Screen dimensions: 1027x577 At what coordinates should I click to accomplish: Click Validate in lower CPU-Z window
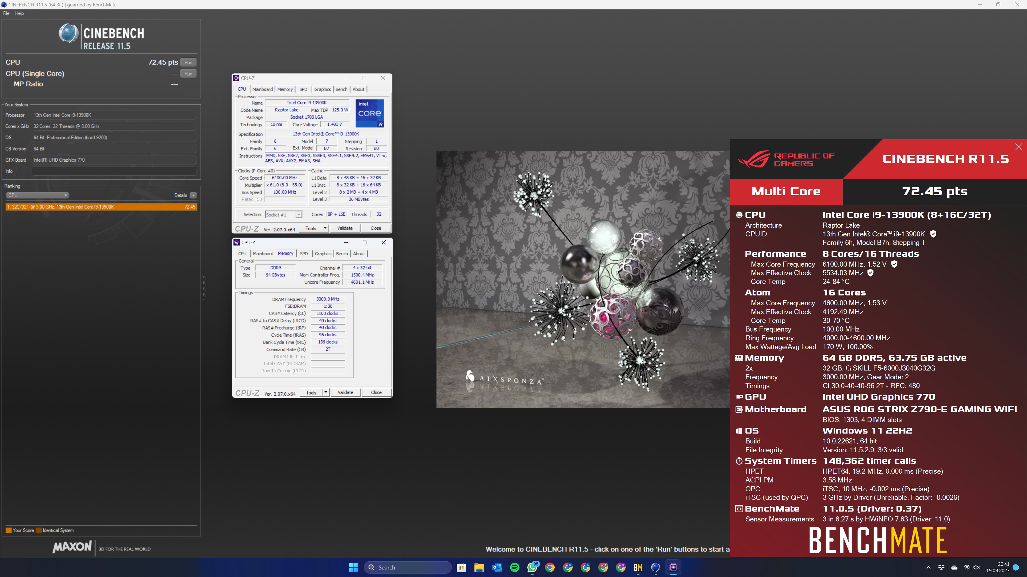345,392
